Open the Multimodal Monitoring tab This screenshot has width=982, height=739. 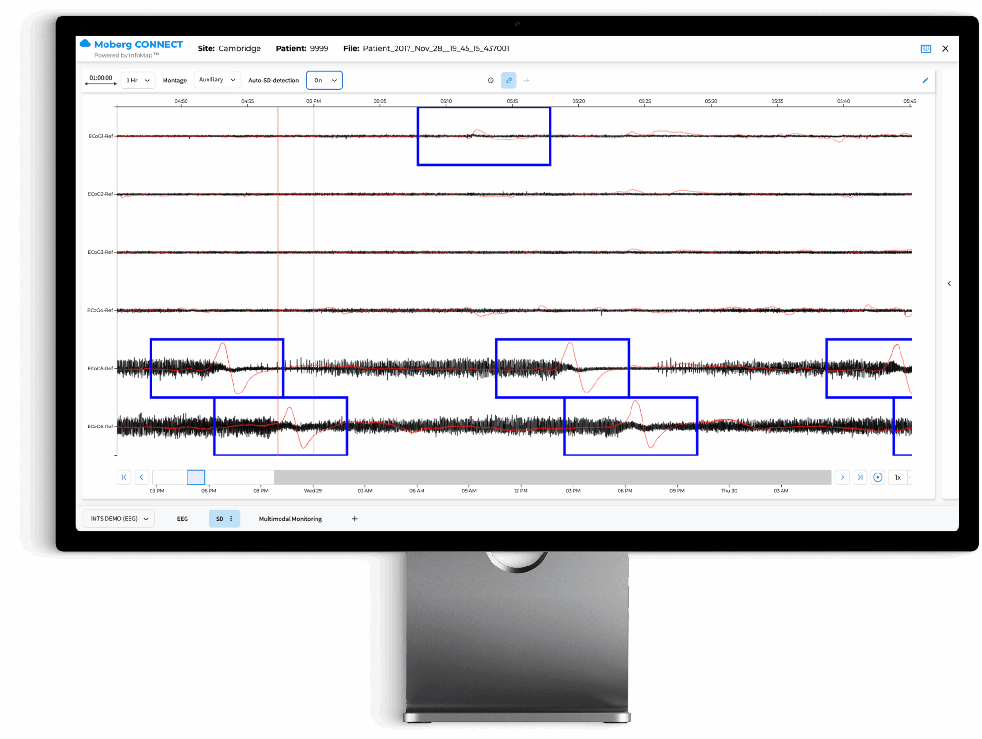pos(290,518)
